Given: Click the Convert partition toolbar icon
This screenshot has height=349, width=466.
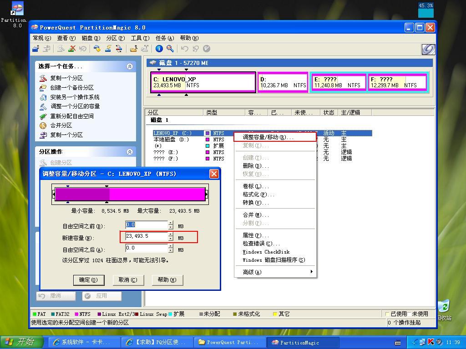Looking at the screenshot, I should [x=119, y=49].
